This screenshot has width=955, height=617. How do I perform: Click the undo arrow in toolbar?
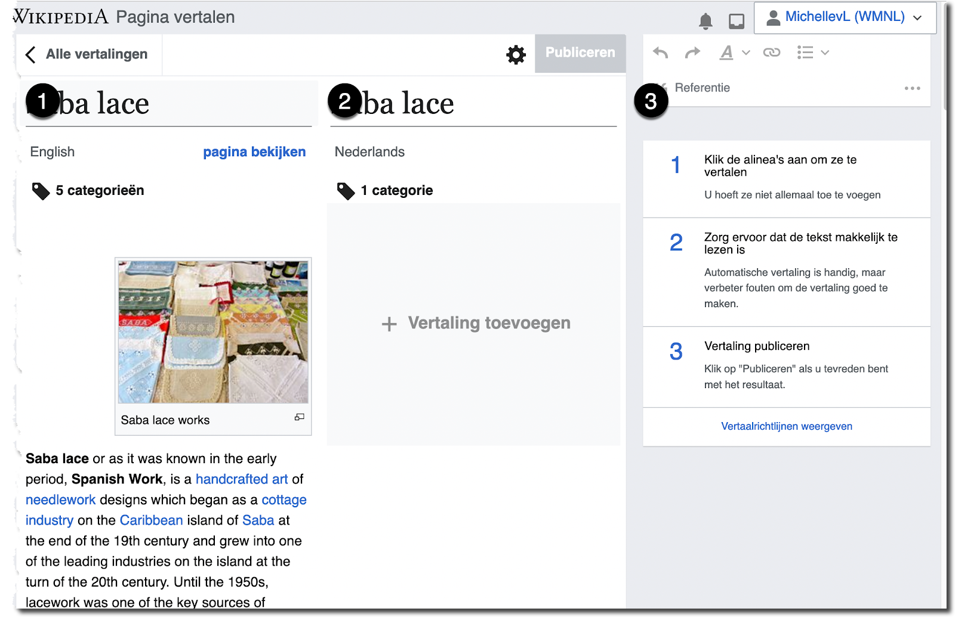coord(660,53)
